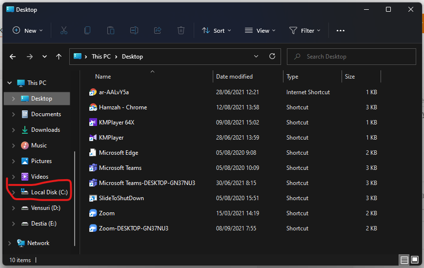The image size is (424, 268).
Task: Expand the Local Disk (C:) node
Action: (13, 192)
